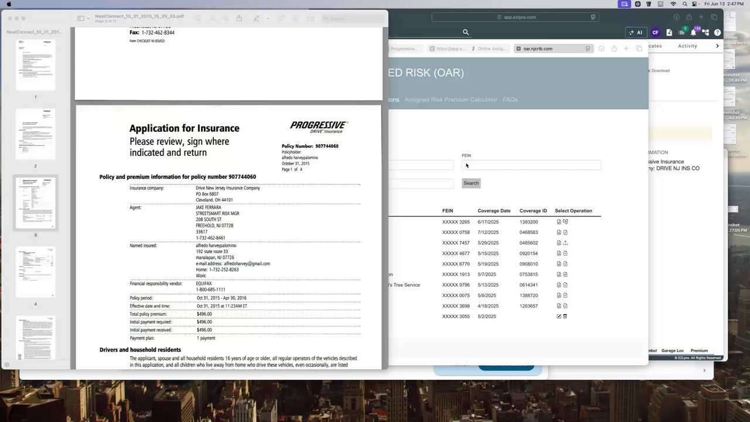Open the EZLynx task list with badge 5
750x422 pixels.
click(681, 33)
